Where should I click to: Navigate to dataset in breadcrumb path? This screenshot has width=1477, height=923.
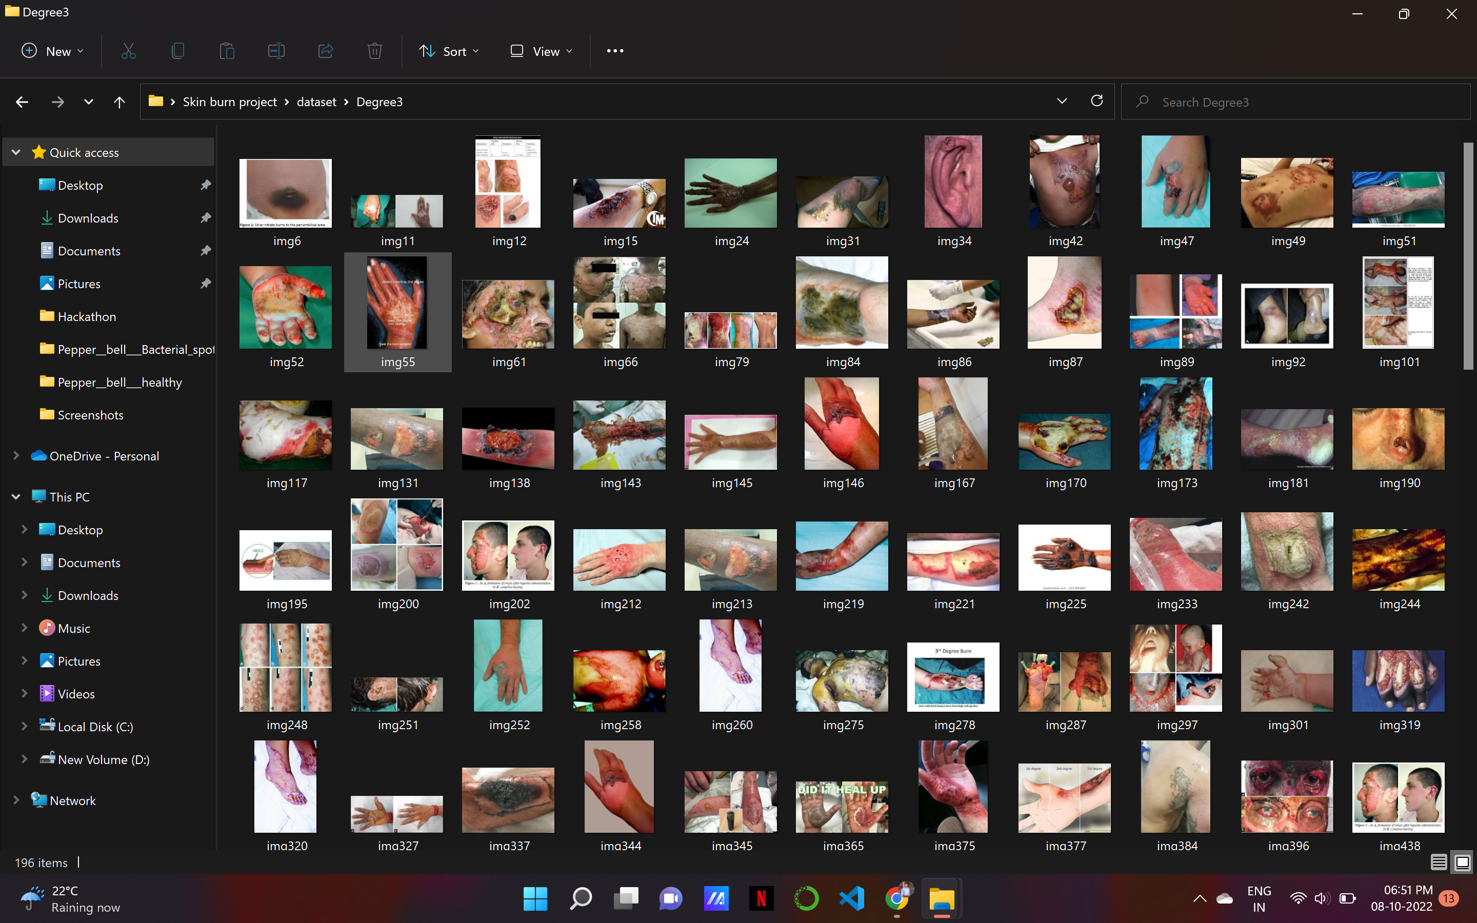316,102
